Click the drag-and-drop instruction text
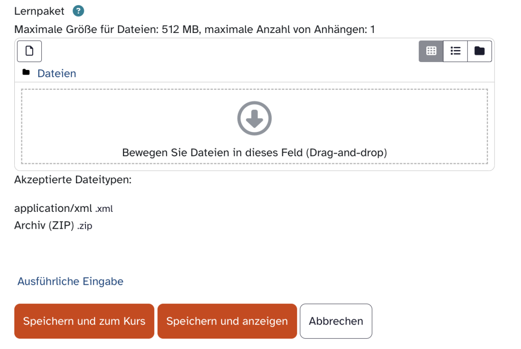This screenshot has height=349, width=521. pos(254,153)
